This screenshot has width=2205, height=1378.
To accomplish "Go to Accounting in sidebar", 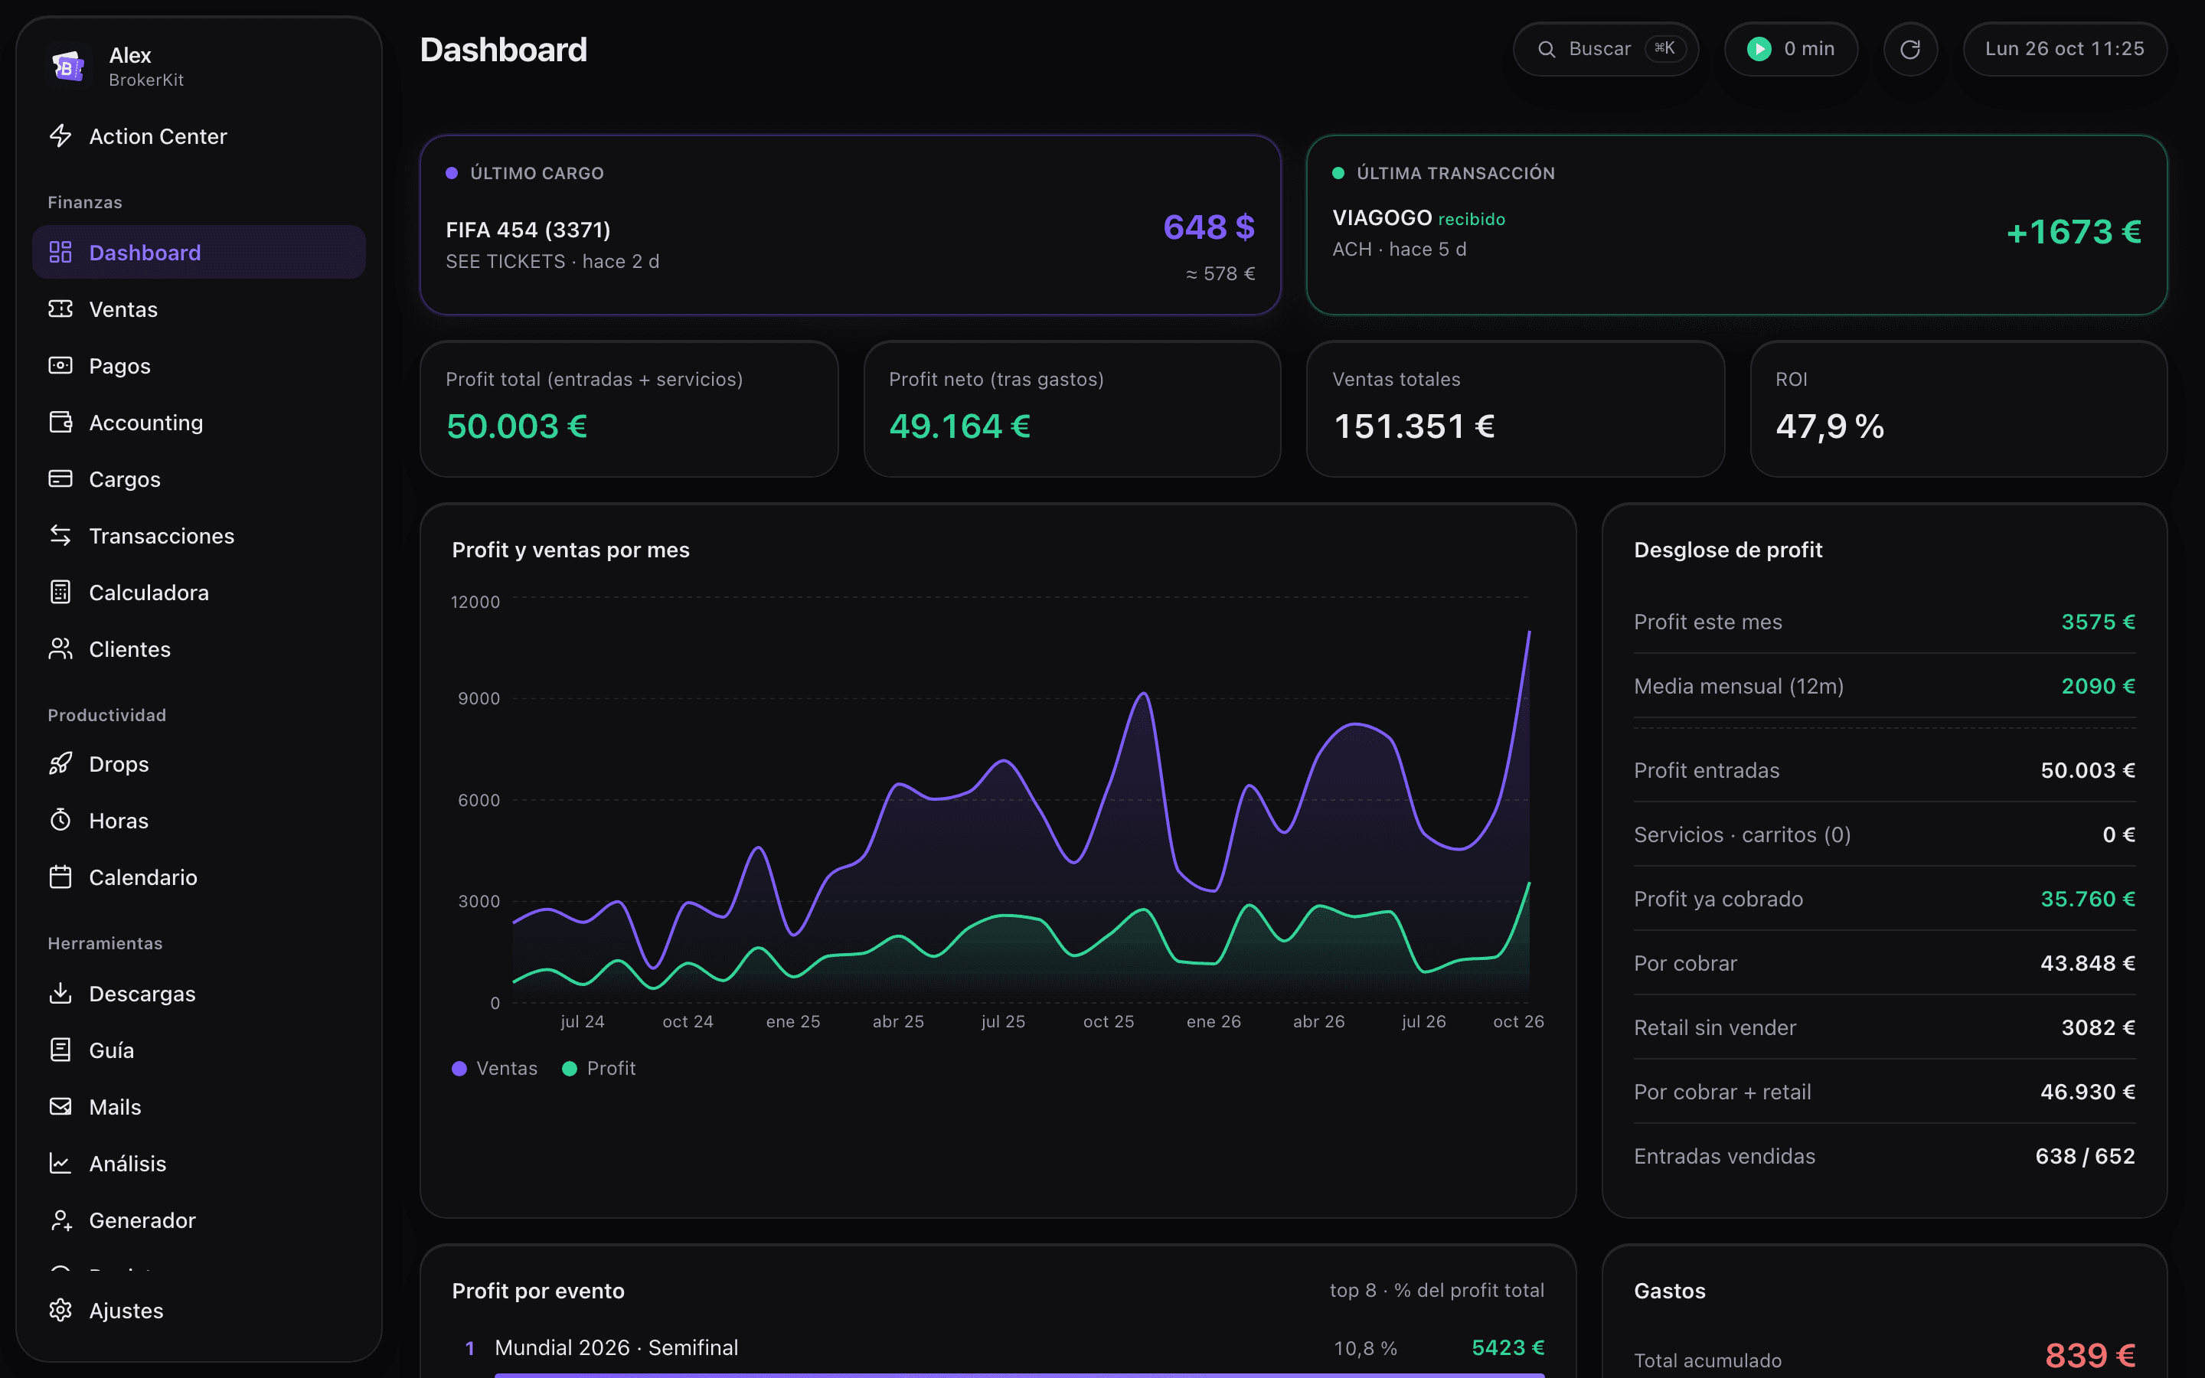I will (198, 422).
